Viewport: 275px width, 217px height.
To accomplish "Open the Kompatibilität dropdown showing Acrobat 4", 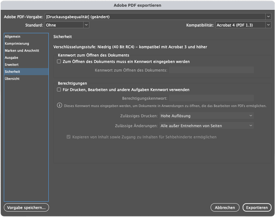I will (x=268, y=25).
